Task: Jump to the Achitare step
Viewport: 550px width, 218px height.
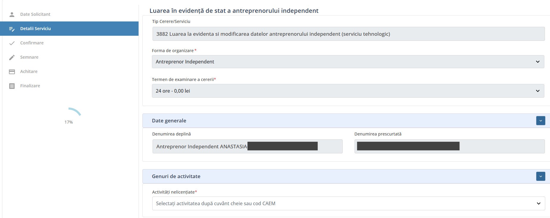Action: tap(29, 71)
